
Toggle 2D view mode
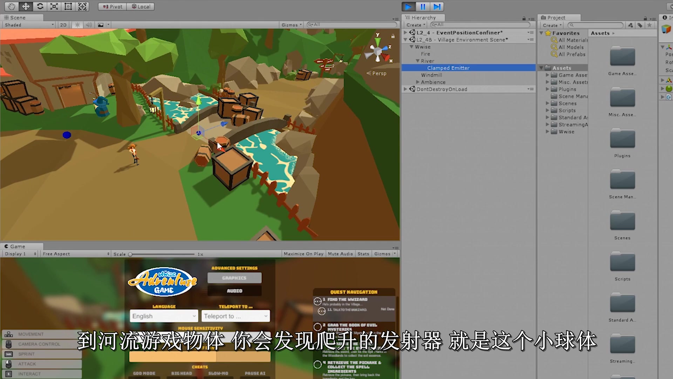point(63,25)
